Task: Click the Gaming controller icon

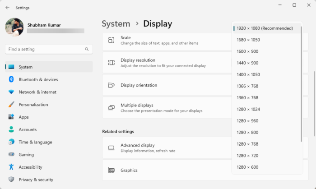Action: coord(11,155)
